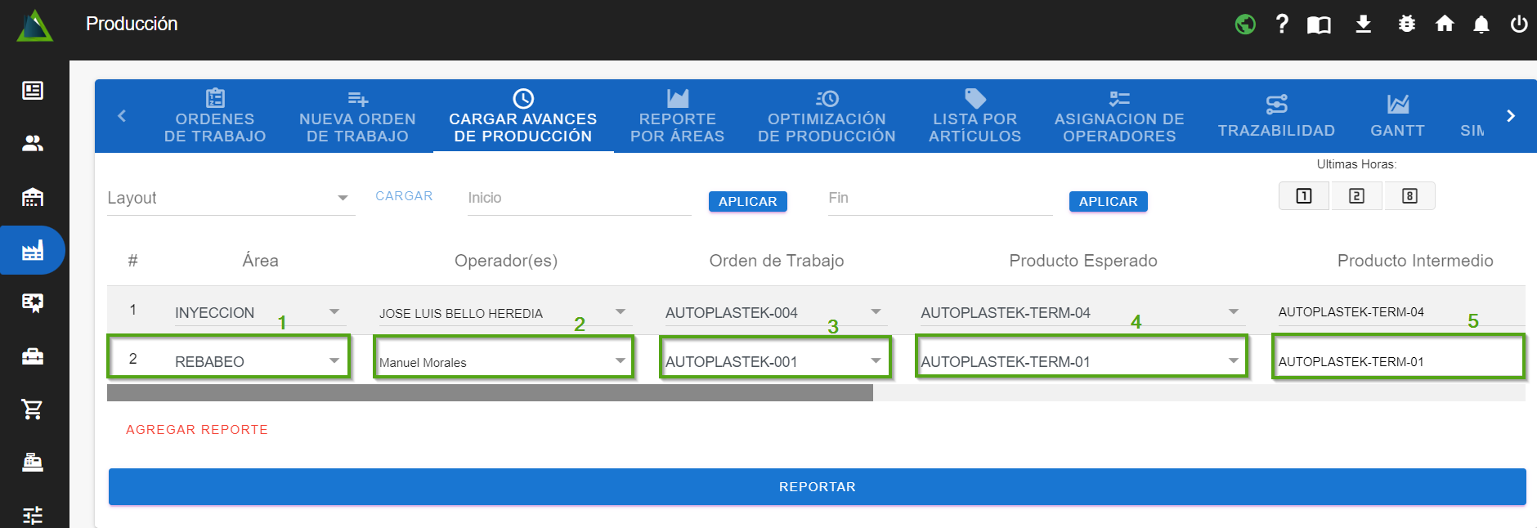Click AGREGAR REPORTE link

click(197, 430)
